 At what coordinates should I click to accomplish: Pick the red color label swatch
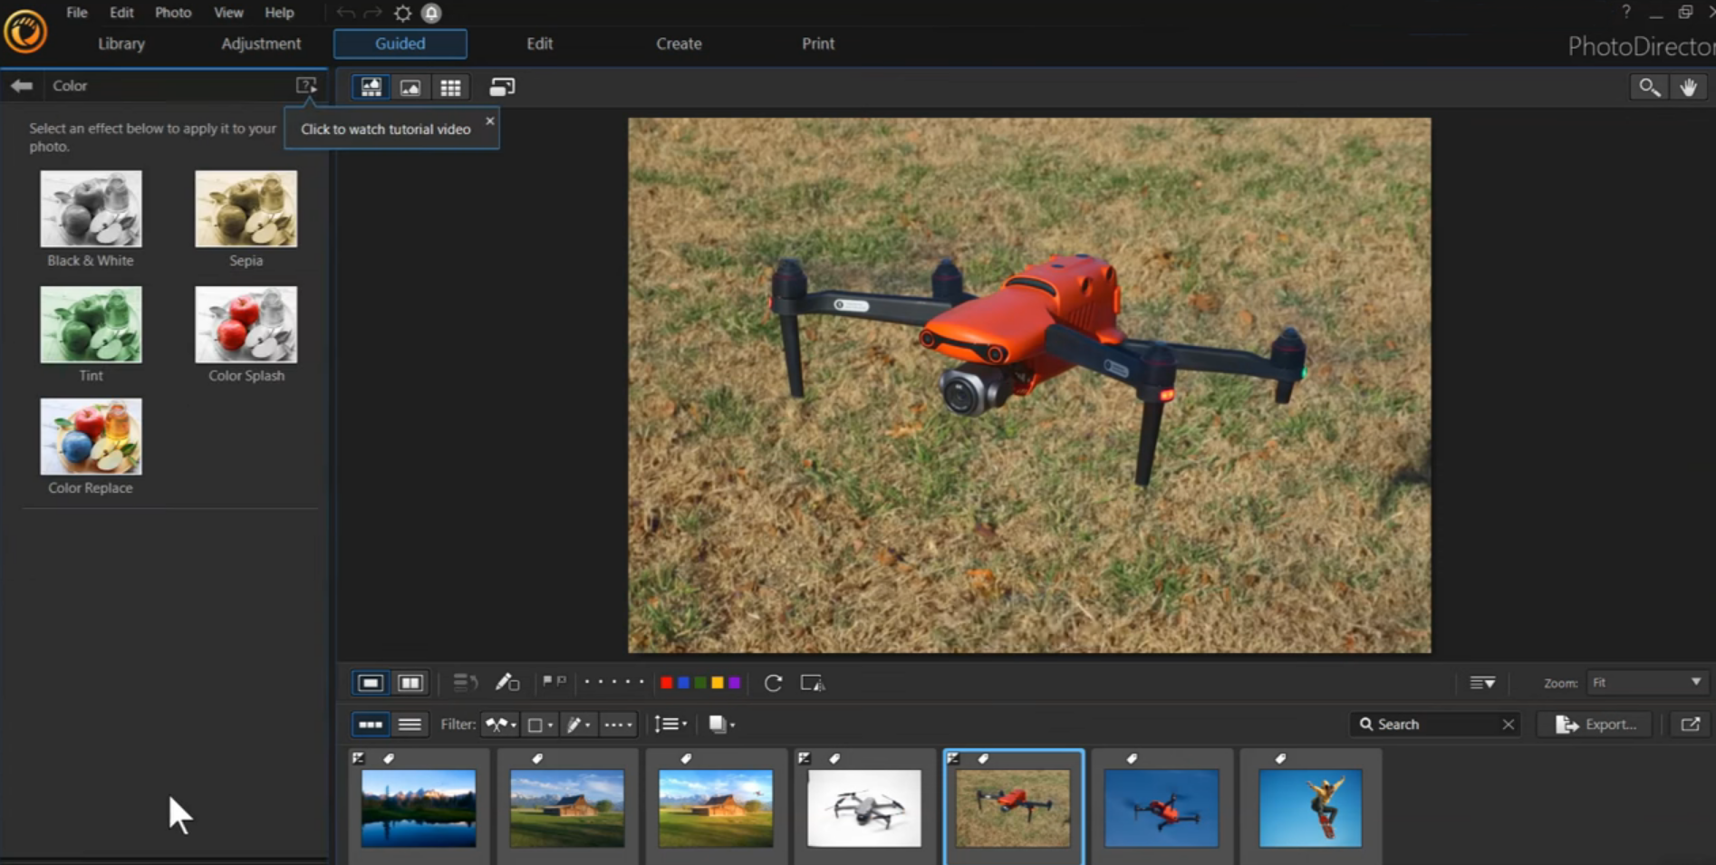[x=666, y=683]
